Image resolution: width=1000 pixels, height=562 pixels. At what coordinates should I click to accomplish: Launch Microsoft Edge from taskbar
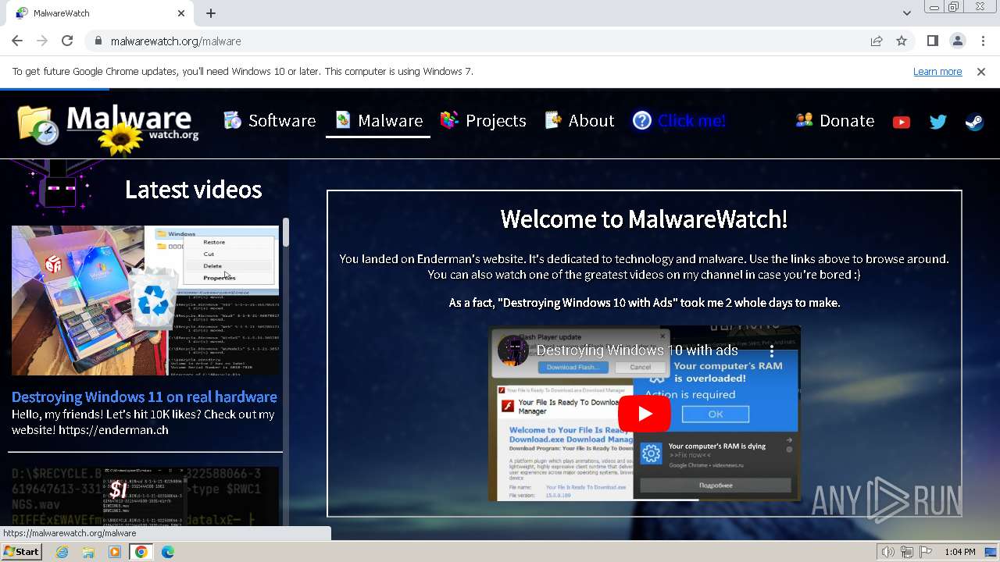167,552
